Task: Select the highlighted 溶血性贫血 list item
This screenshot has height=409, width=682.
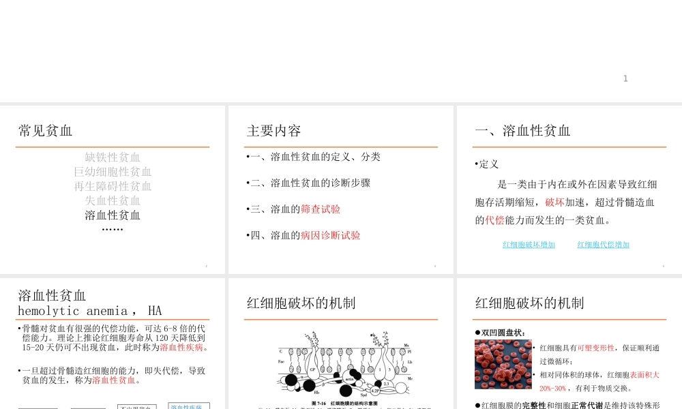Action: point(112,215)
